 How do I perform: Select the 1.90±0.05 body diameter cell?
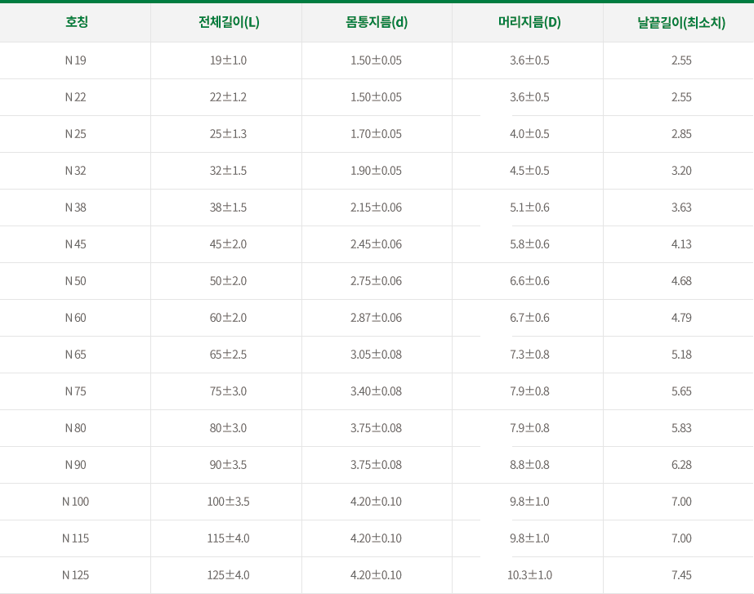(x=376, y=171)
